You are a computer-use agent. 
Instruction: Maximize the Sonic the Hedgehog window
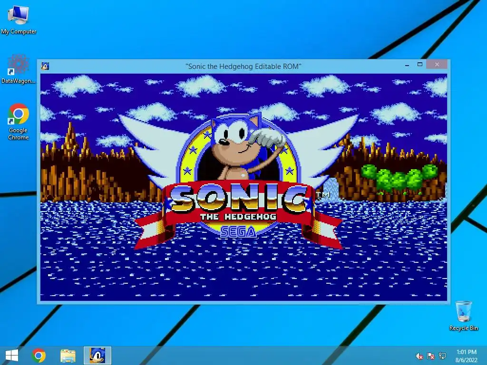pos(420,65)
